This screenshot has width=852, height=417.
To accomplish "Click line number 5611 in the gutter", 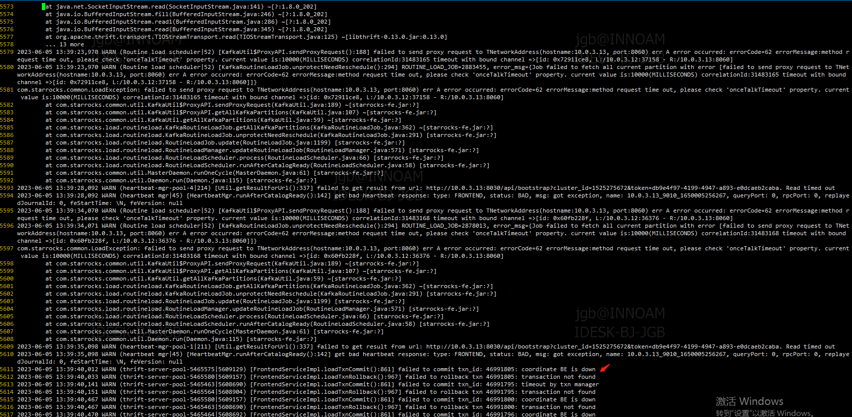I will (x=7, y=369).
